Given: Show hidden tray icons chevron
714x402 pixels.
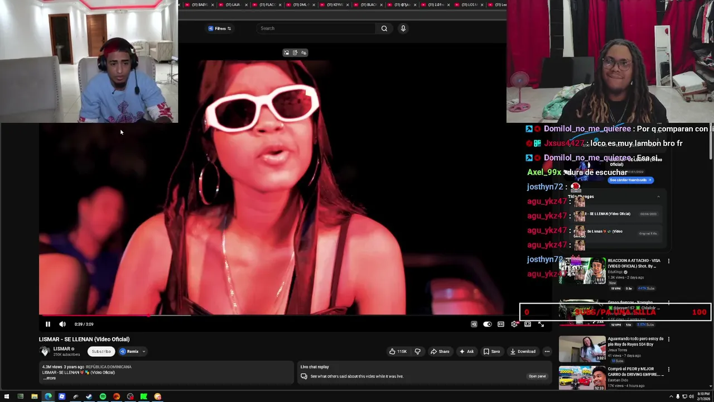Looking at the screenshot, I should pyautogui.click(x=671, y=396).
